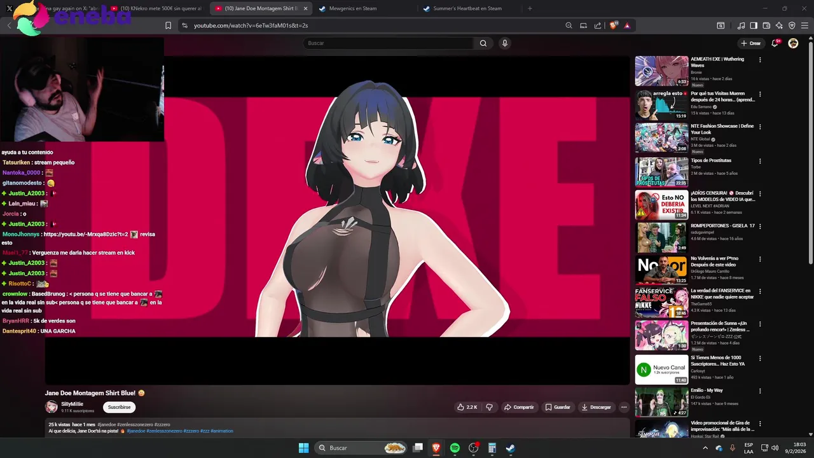Screen dimensions: 814x458
Task: Click the Descargar download button
Action: 596,407
